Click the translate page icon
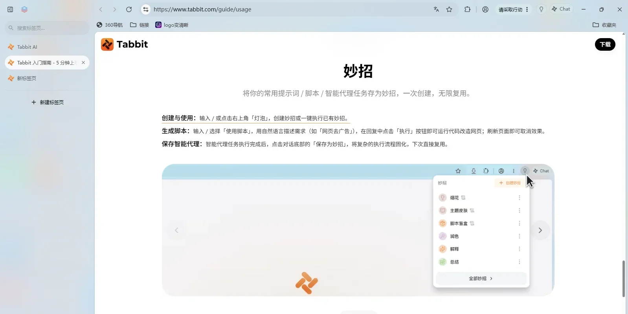This screenshot has width=628, height=314. [436, 9]
